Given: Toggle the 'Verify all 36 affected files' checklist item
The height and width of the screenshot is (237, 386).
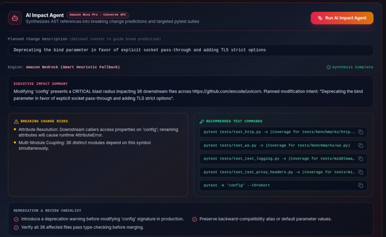Looking at the screenshot, I should tap(16, 227).
